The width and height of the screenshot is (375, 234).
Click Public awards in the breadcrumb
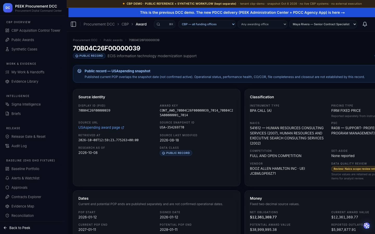click(x=113, y=40)
